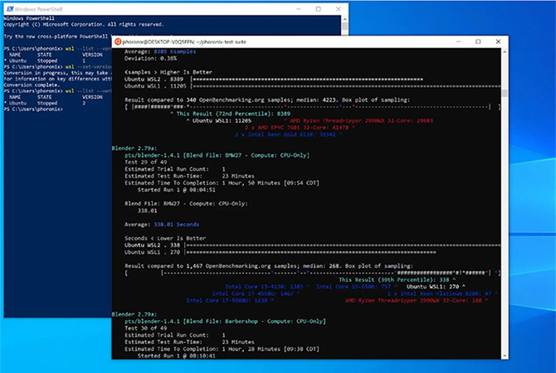
Task: Click the PowerShell window scrollbar thumb
Action: tap(344, 27)
